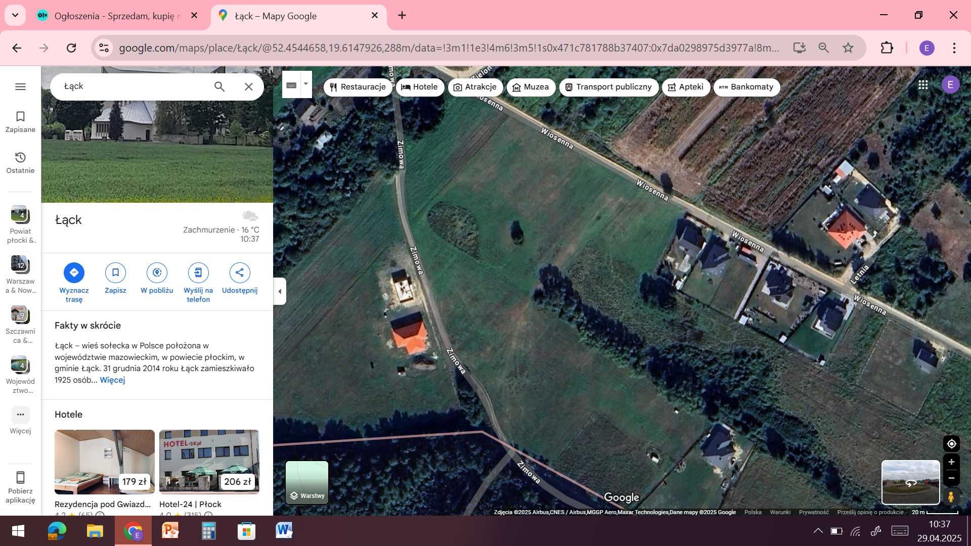Viewport: 971px width, 546px height.
Task: Filter map by Restauracje
Action: 358,87
